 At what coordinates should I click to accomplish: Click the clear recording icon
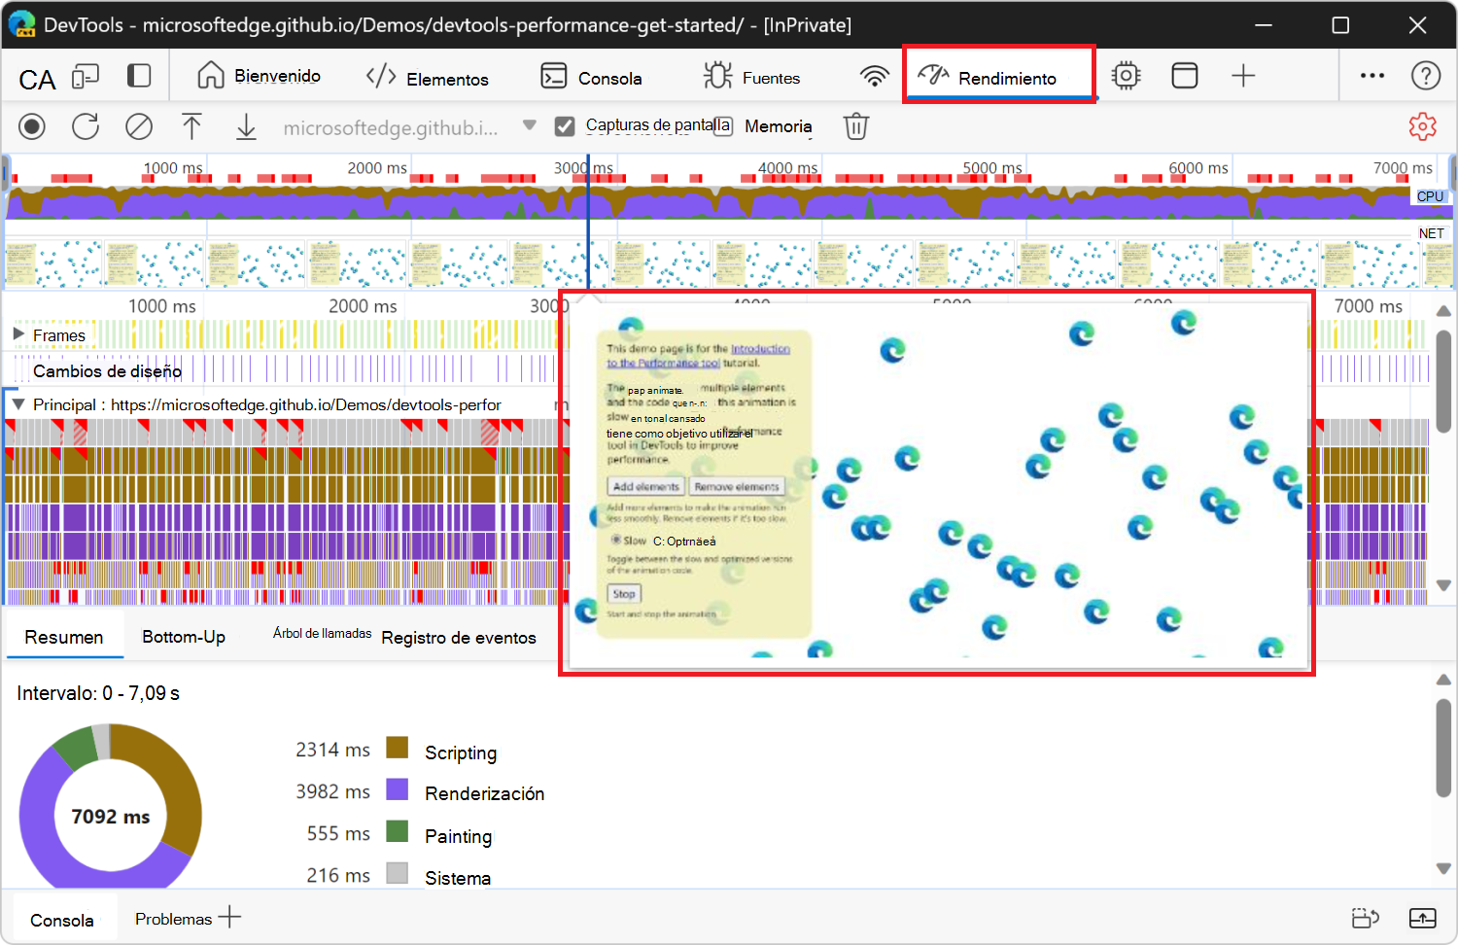[x=139, y=126]
